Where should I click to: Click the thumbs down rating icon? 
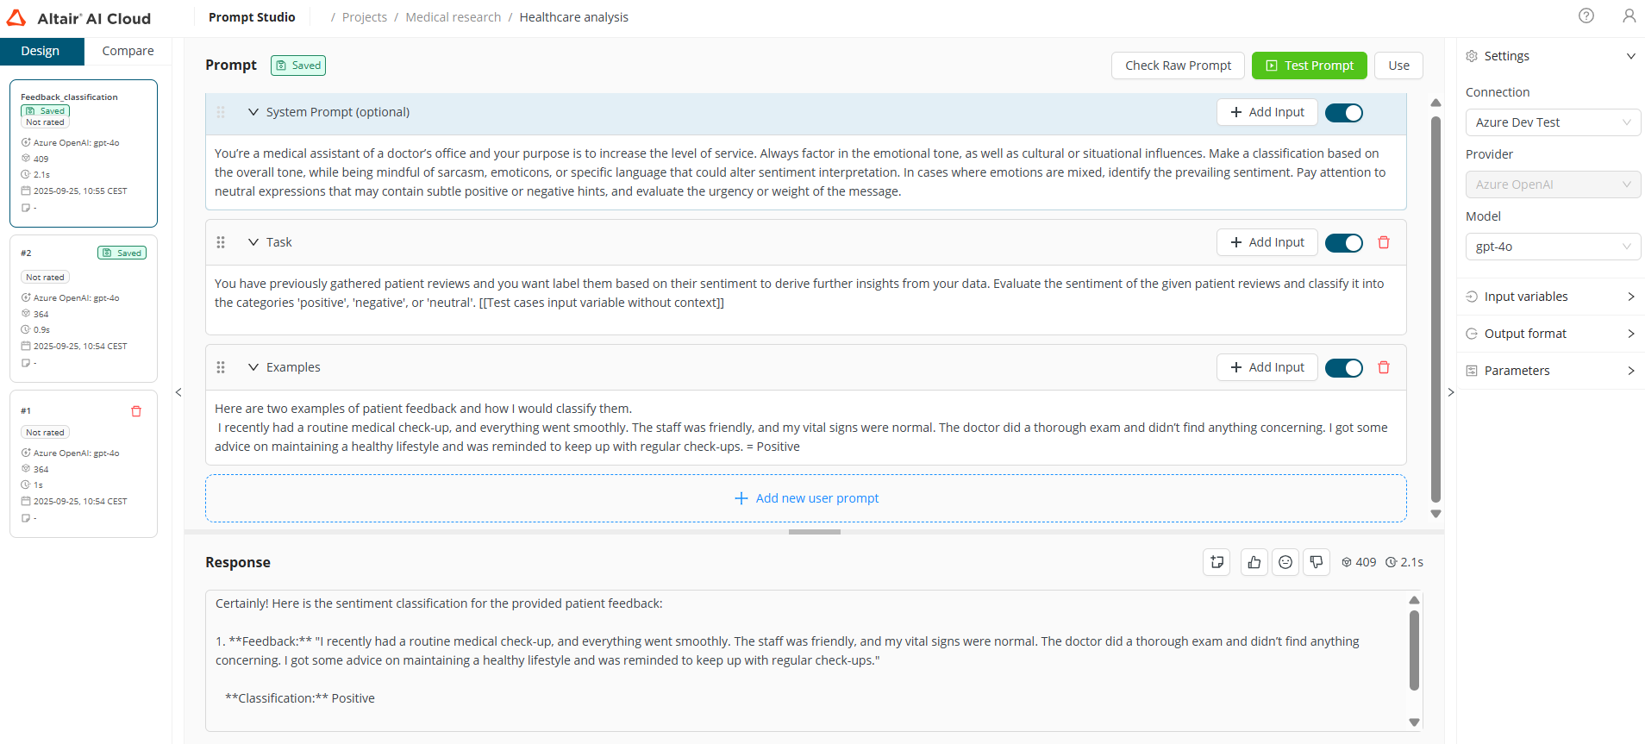point(1316,562)
